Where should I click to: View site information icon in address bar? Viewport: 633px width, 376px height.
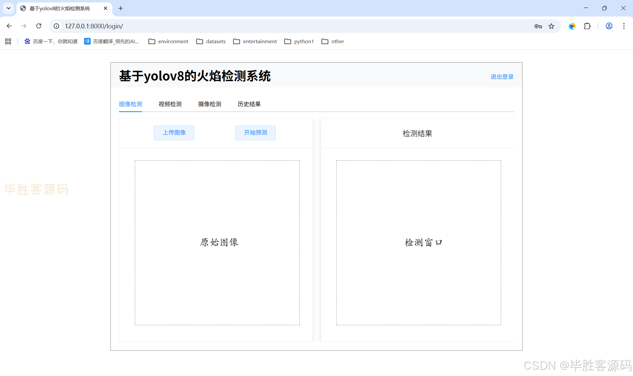(57, 26)
